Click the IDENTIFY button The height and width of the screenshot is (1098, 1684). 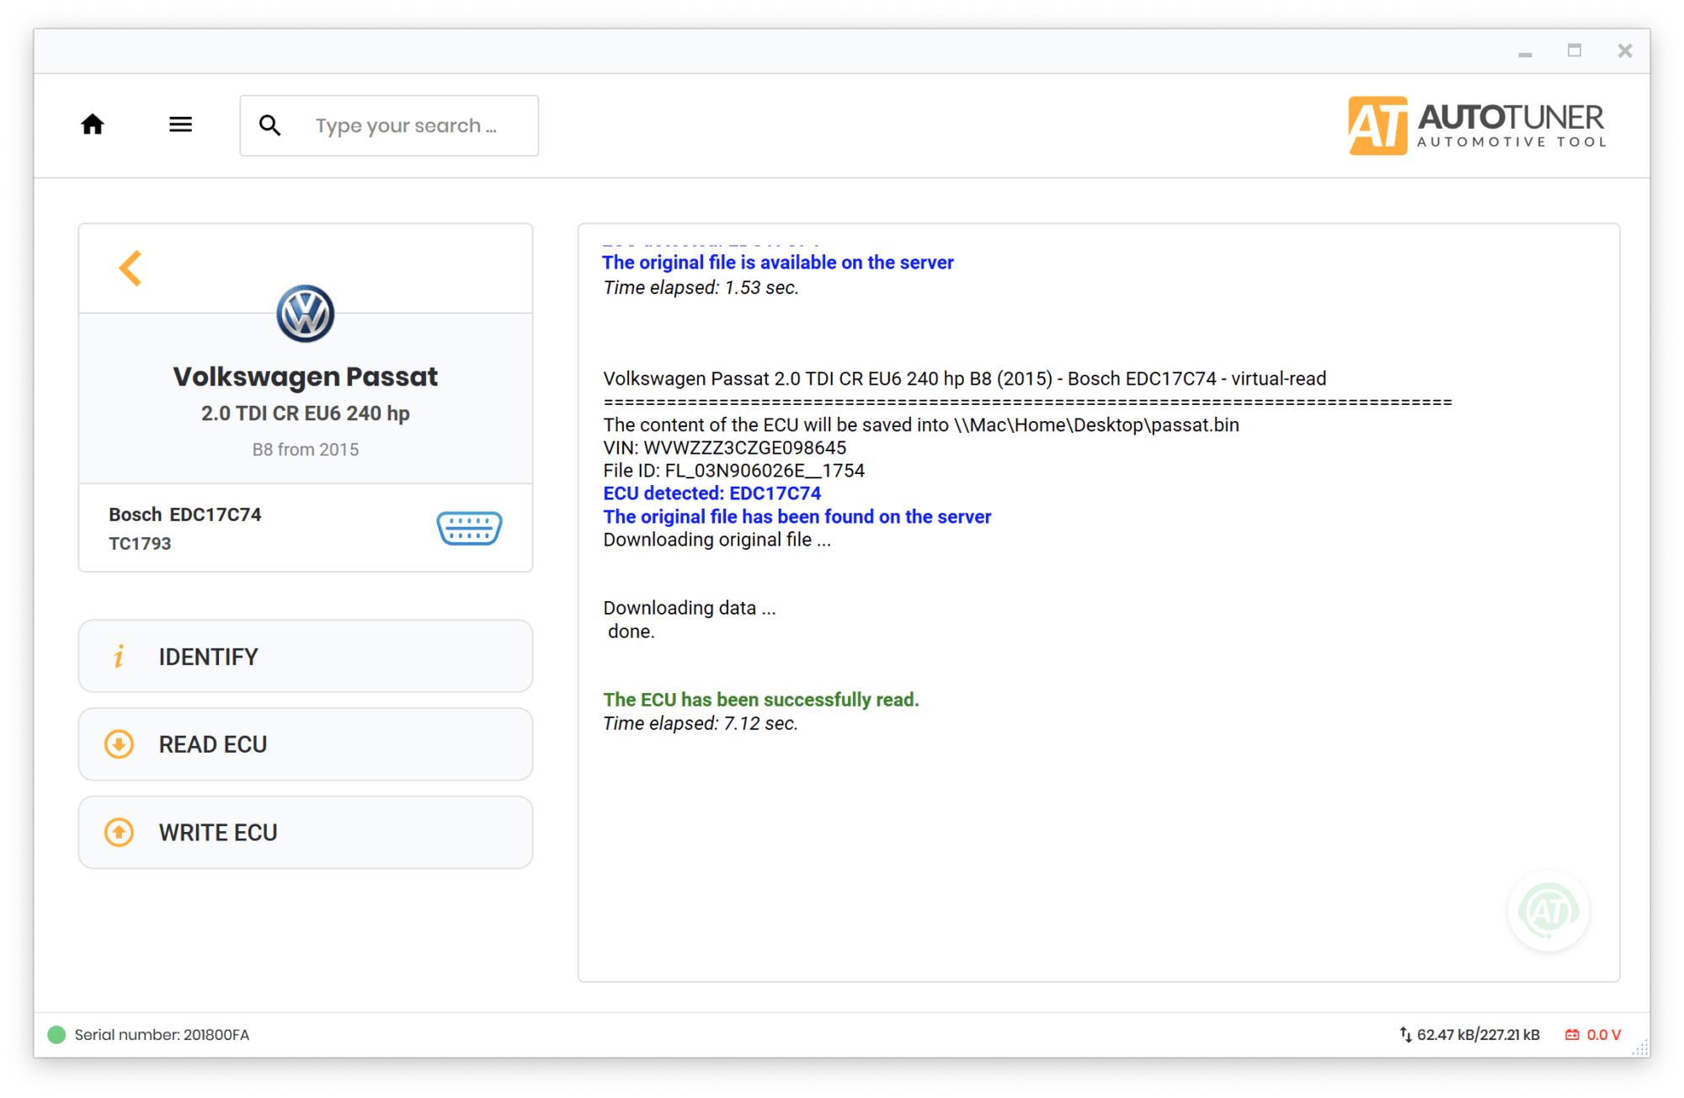pos(306,656)
